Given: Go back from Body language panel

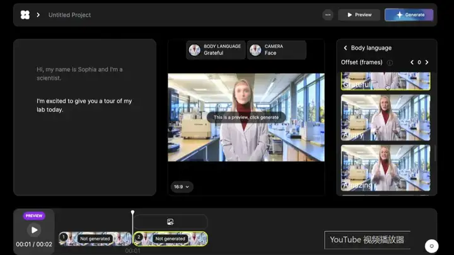Looking at the screenshot, I should [x=346, y=48].
